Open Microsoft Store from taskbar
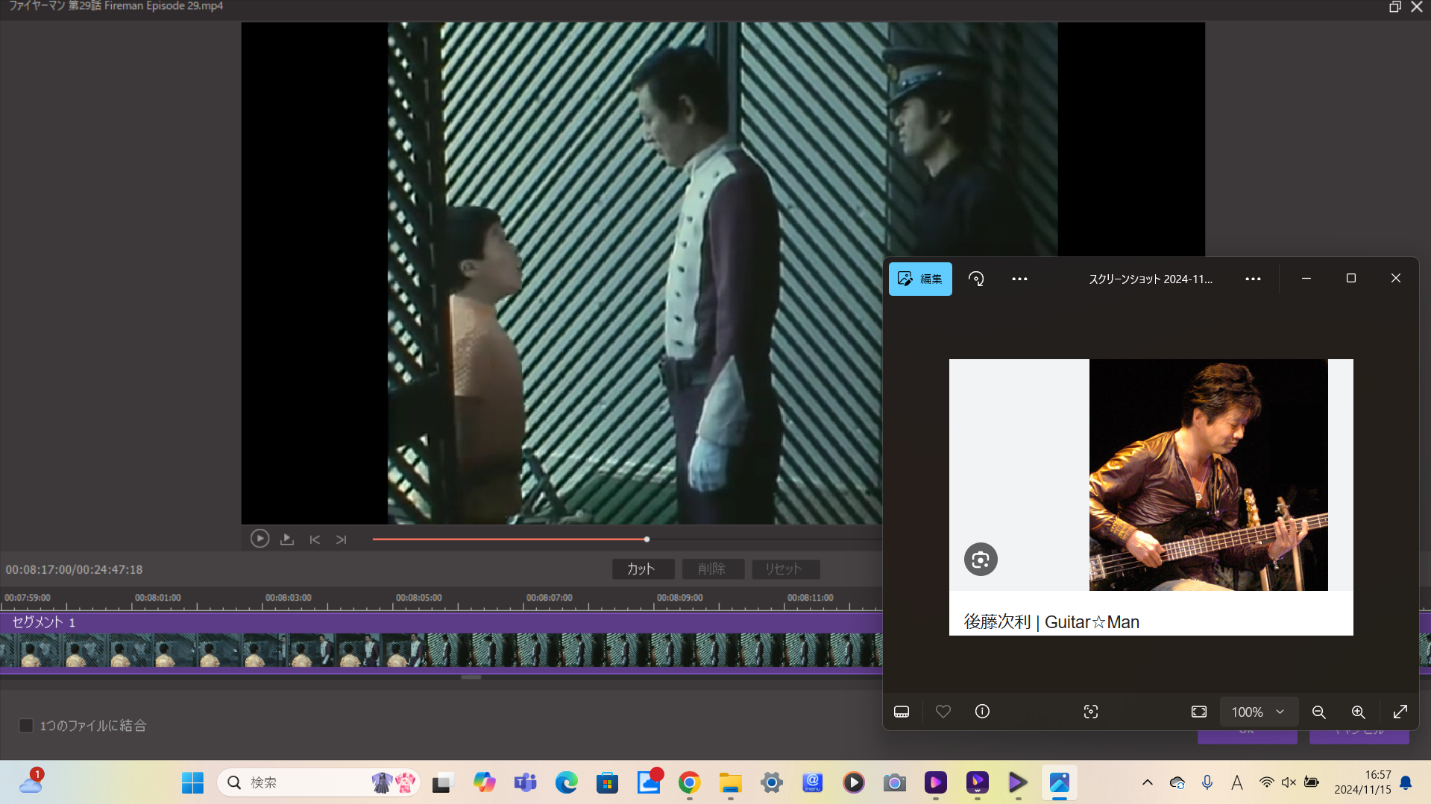This screenshot has width=1431, height=804. click(608, 782)
